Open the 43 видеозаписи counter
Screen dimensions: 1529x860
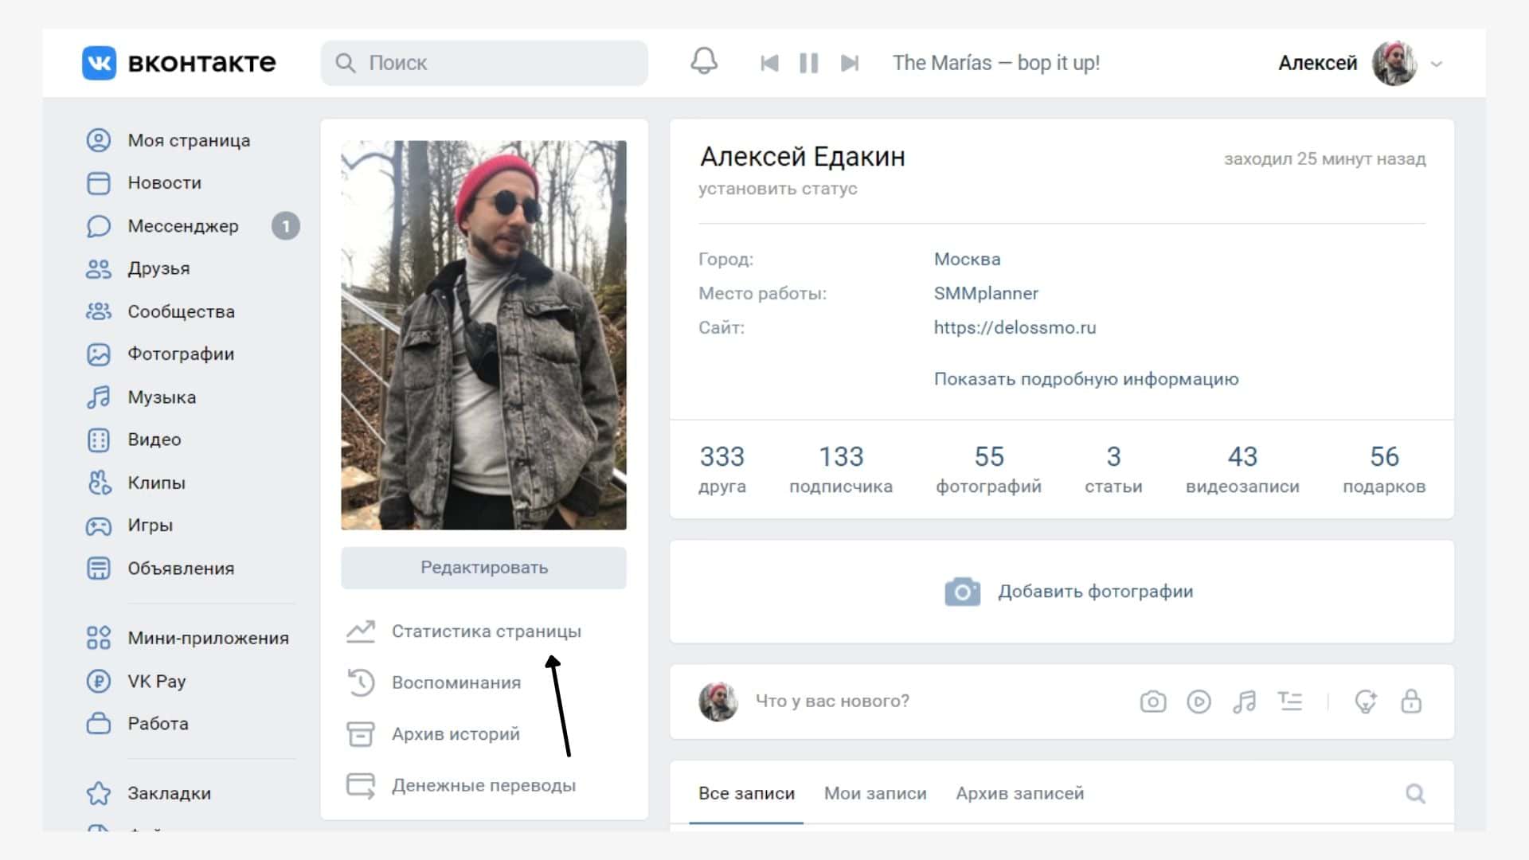click(1242, 470)
